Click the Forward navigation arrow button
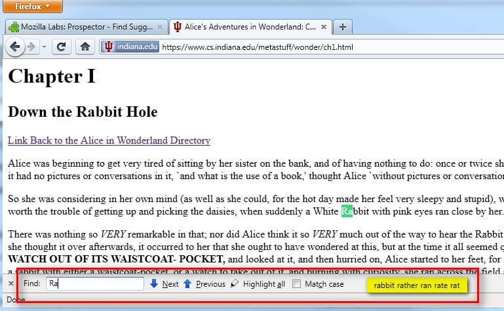This screenshot has width=504, height=311. point(31,47)
